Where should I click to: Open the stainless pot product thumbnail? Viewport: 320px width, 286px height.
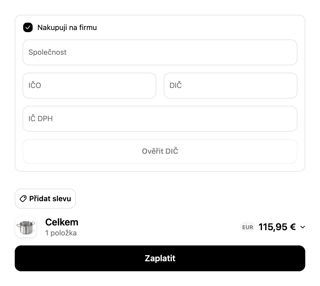pos(26,227)
